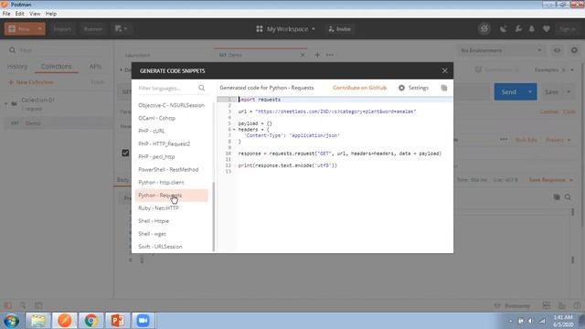This screenshot has width=585, height=329.
Task: Open the No Environment dropdown
Action: (x=501, y=50)
